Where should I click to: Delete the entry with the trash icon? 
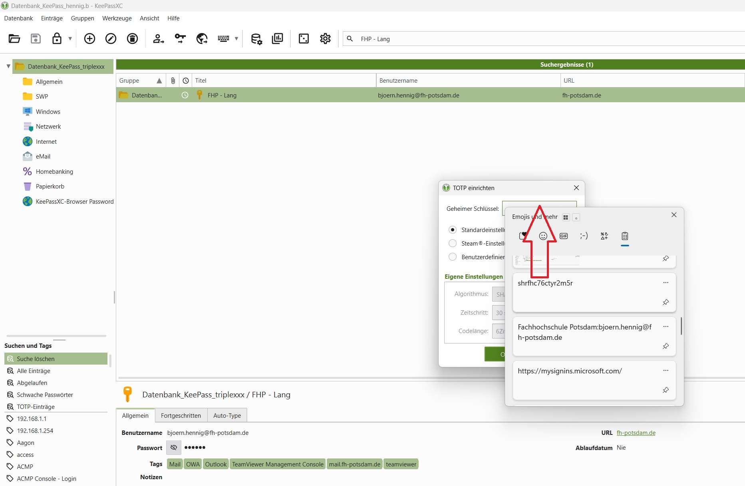[132, 39]
